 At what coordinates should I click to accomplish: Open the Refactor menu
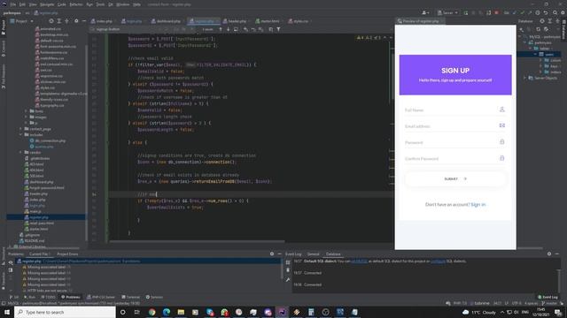click(76, 4)
